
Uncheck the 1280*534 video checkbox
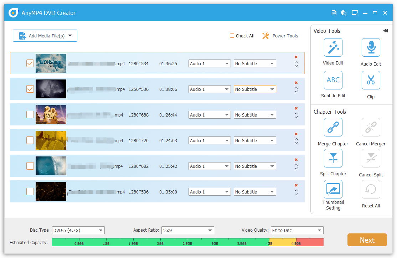30,63
